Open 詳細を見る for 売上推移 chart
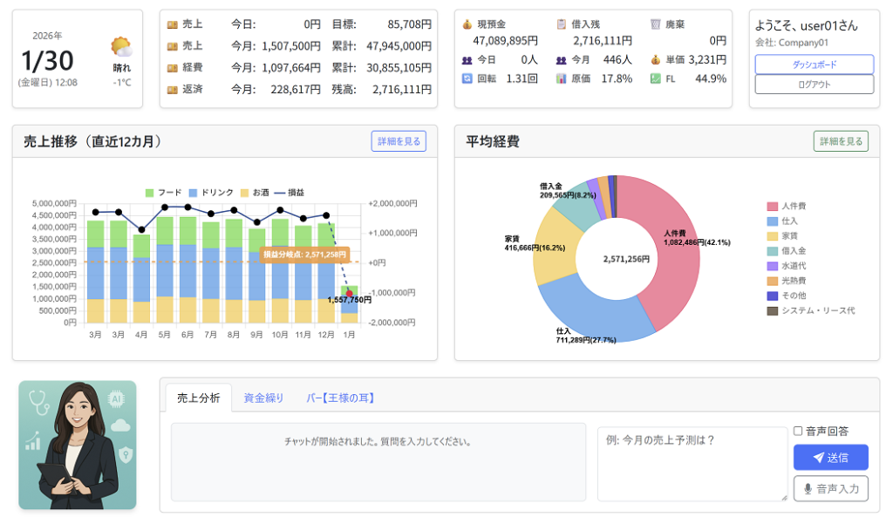Viewport: 893px width, 517px height. click(x=399, y=141)
